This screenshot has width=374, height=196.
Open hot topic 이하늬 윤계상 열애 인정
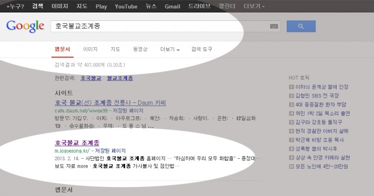coord(322,87)
